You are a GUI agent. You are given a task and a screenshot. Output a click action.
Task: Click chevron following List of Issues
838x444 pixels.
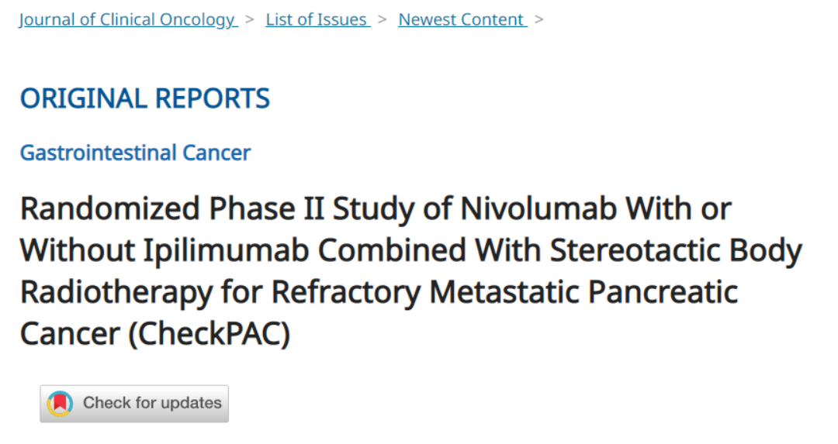click(x=383, y=19)
